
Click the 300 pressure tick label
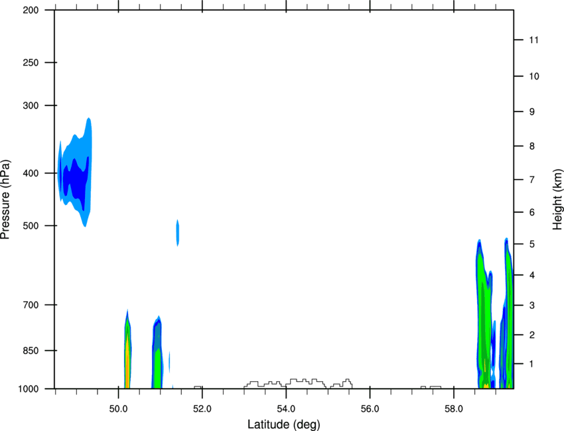(x=31, y=105)
